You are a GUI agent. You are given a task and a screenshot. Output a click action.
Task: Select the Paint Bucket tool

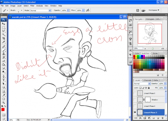[x=4, y=65]
